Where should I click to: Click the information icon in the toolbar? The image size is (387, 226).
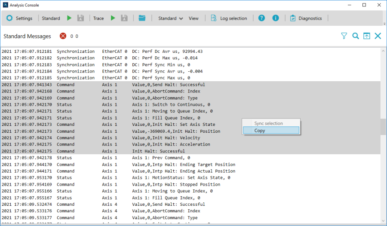(x=276, y=18)
